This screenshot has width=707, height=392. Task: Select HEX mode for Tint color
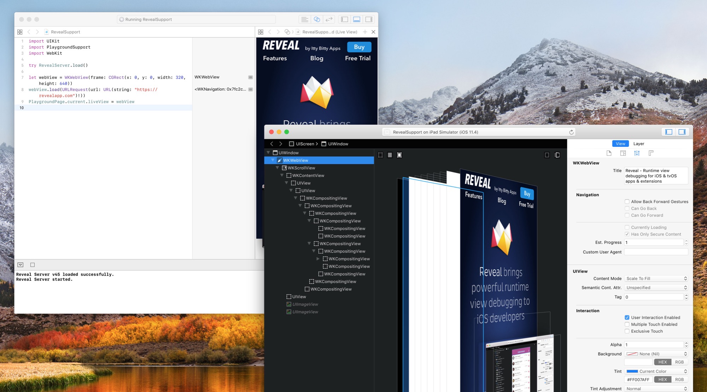(662, 380)
